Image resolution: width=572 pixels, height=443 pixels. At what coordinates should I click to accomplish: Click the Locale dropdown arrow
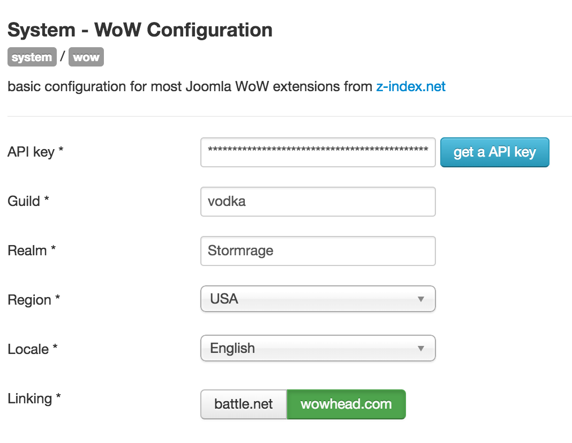pyautogui.click(x=420, y=349)
